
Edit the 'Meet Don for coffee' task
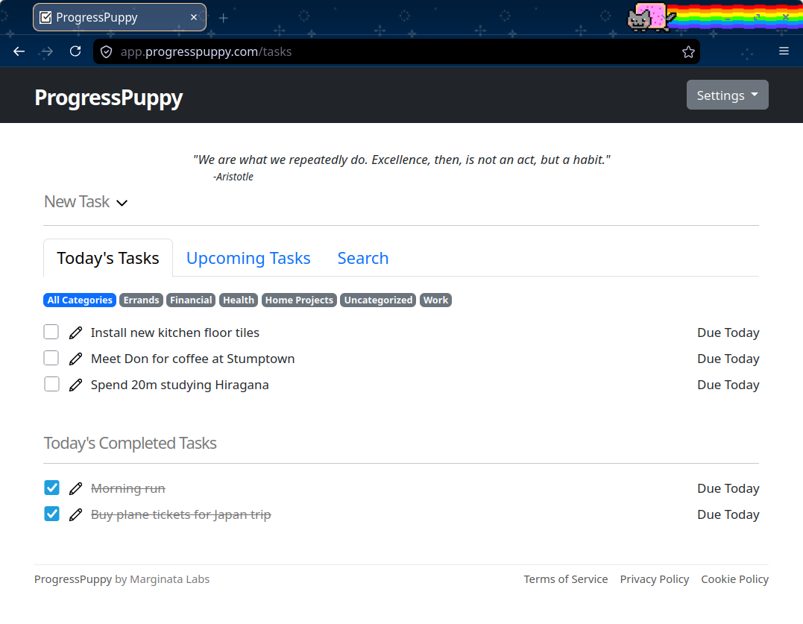(x=75, y=358)
